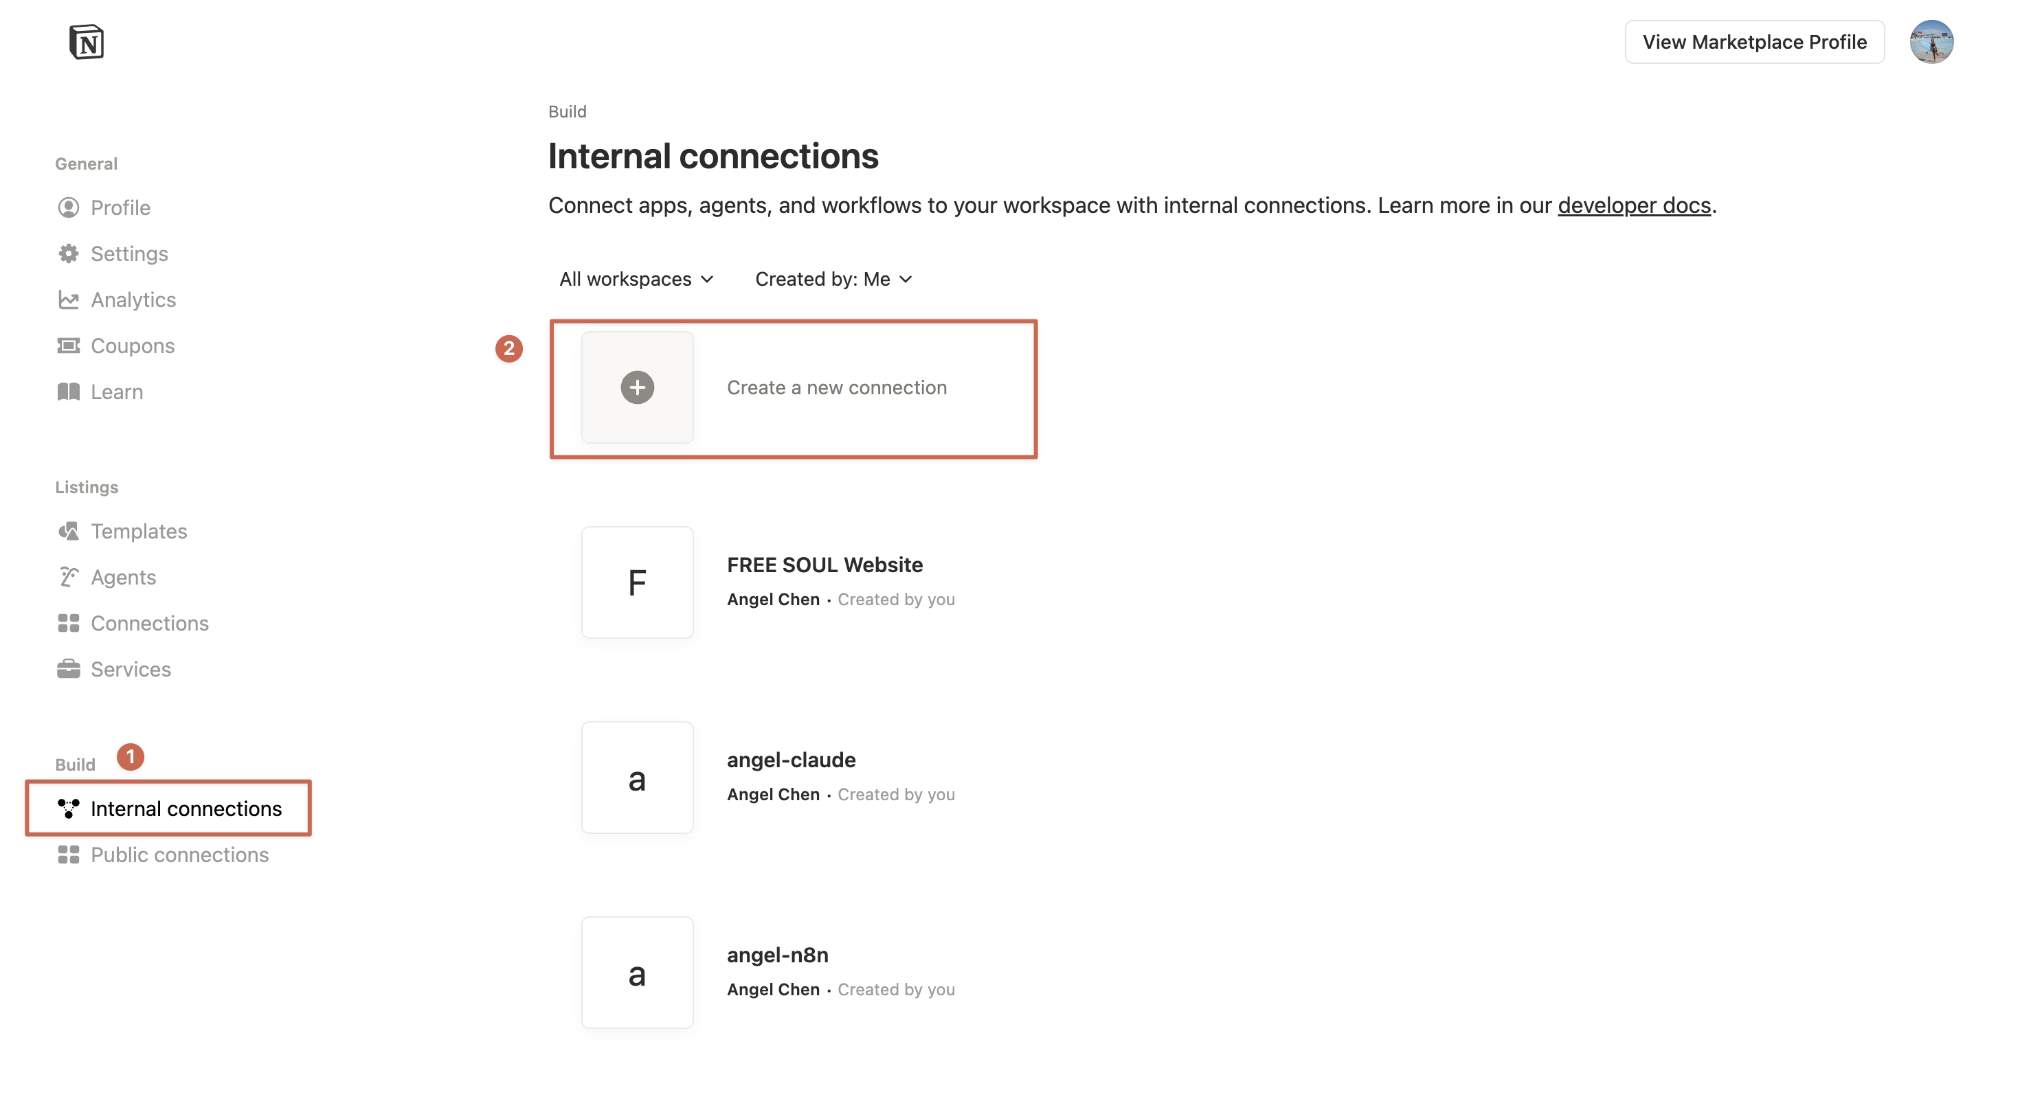This screenshot has height=1099, width=2020.
Task: Click the Settings gear icon
Action: [68, 253]
